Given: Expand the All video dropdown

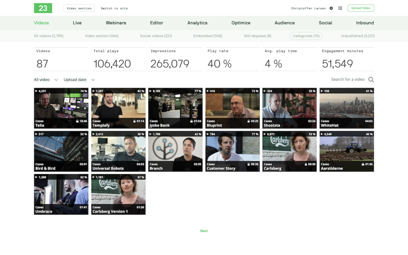Looking at the screenshot, I should pos(46,79).
